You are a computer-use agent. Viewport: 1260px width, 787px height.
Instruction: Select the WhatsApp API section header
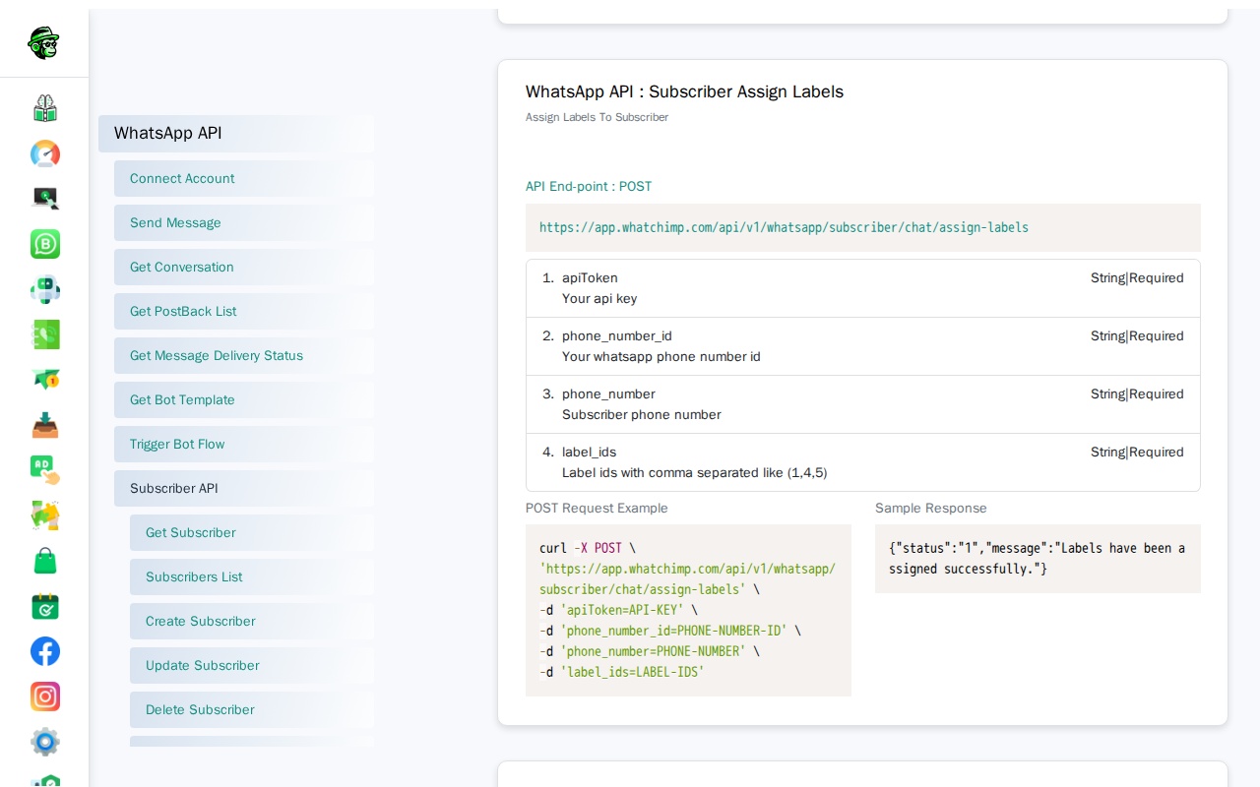coord(236,134)
